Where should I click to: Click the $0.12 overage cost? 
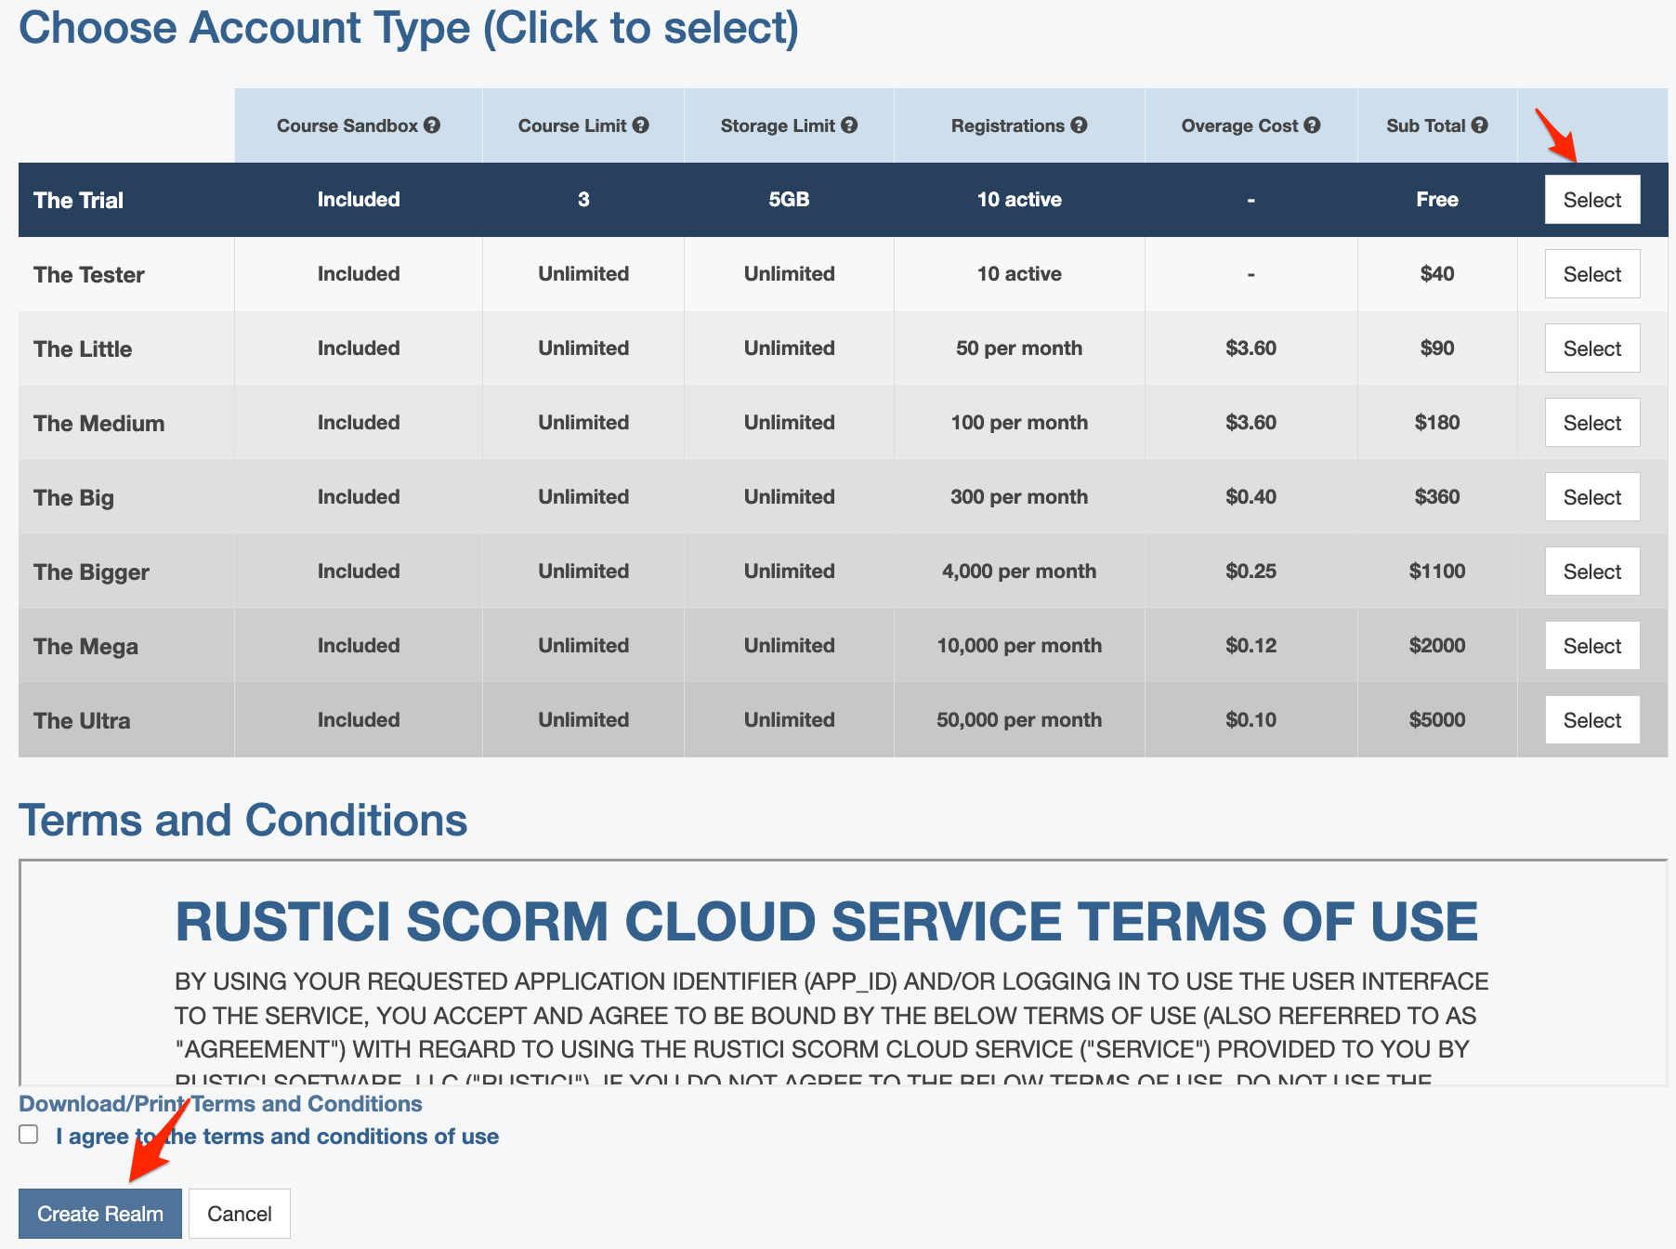[x=1250, y=646]
